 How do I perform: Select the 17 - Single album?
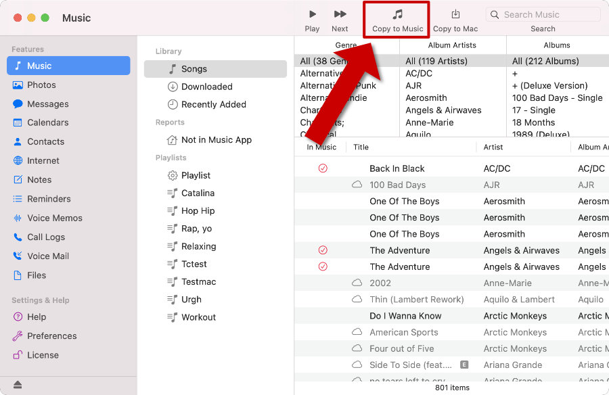point(558,110)
